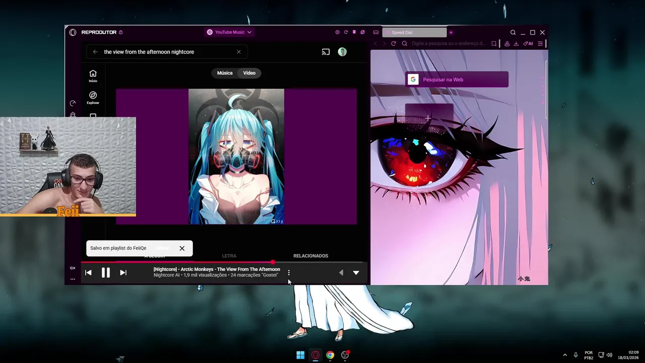The image size is (645, 363).
Task: Open Google Chrome from the taskbar
Action: (330, 355)
